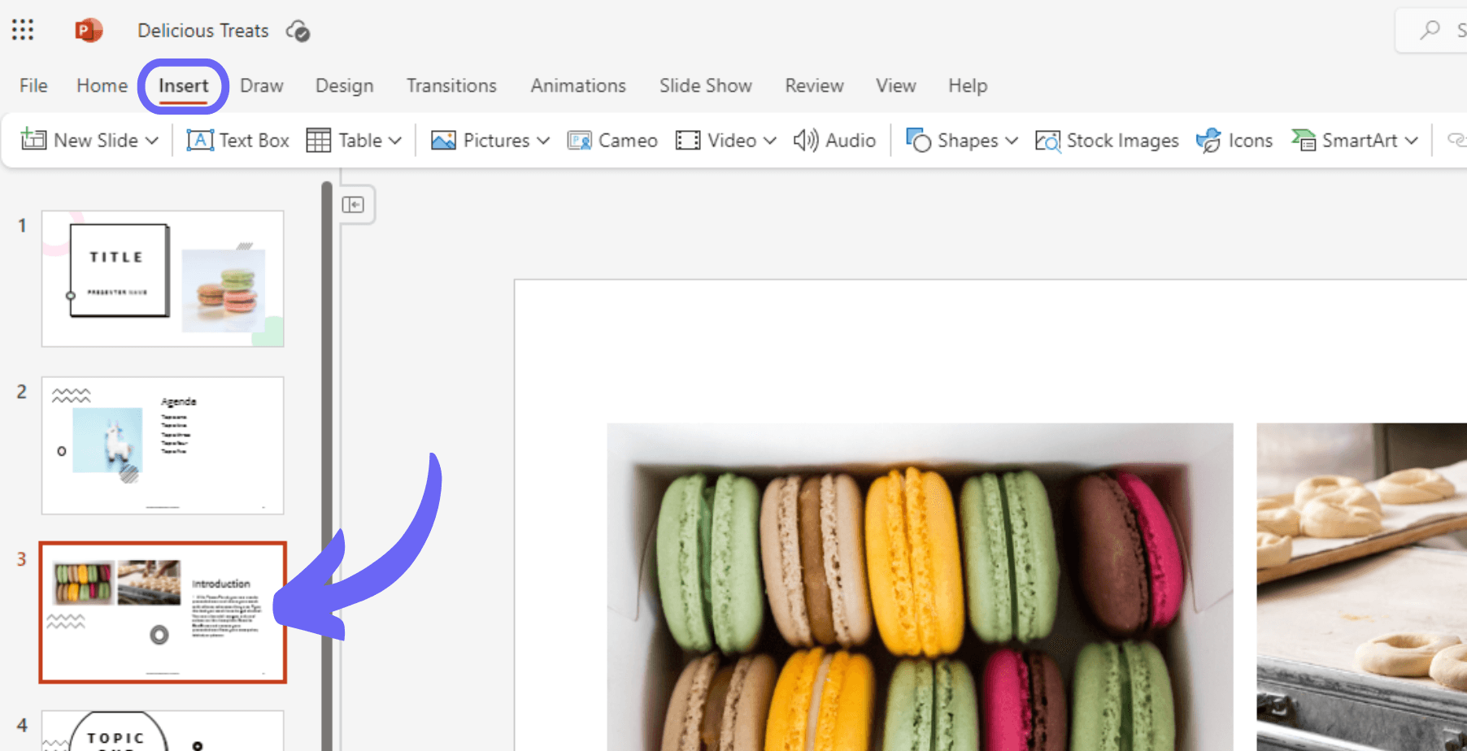Open the Icons library
This screenshot has height=751, width=1467.
(x=1234, y=141)
